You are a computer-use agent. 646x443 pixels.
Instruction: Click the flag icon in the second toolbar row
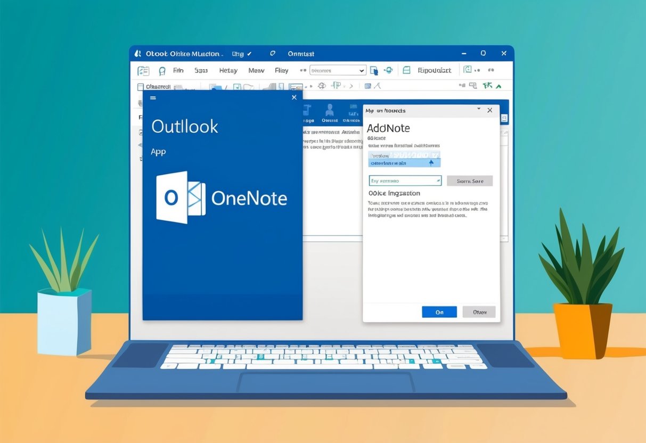336,85
